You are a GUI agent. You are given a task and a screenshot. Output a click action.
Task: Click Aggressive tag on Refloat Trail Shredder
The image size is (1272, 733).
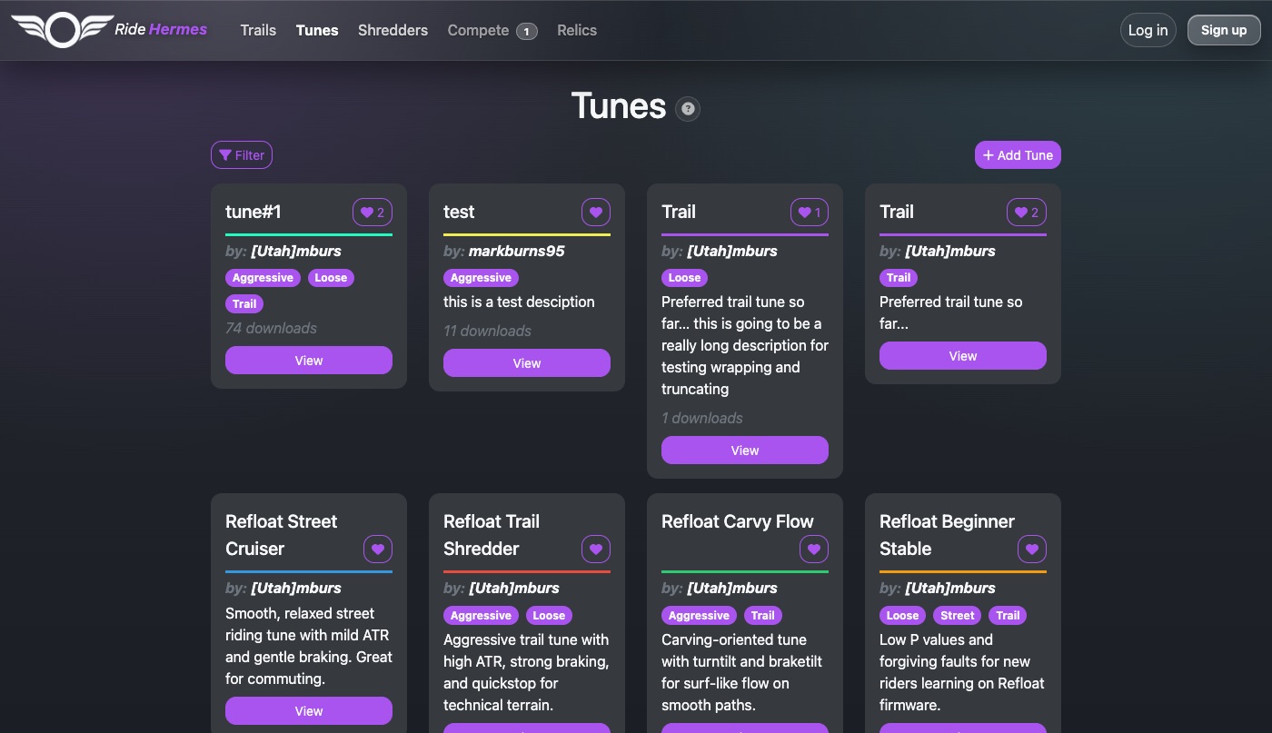[481, 616]
